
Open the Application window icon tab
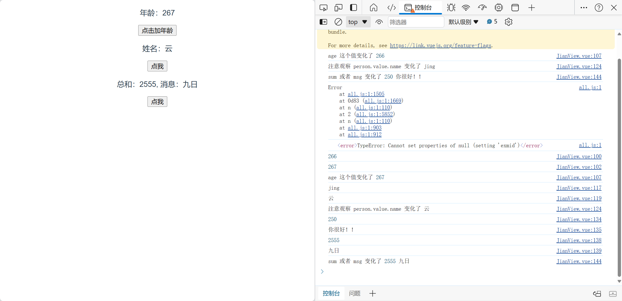[x=515, y=8]
